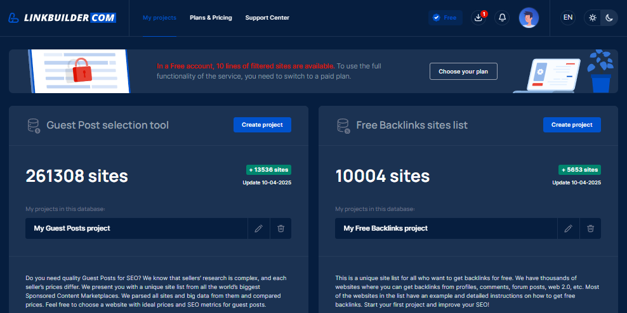627x313 pixels.
Task: Open My Free Backlinks project
Action: tap(446, 228)
